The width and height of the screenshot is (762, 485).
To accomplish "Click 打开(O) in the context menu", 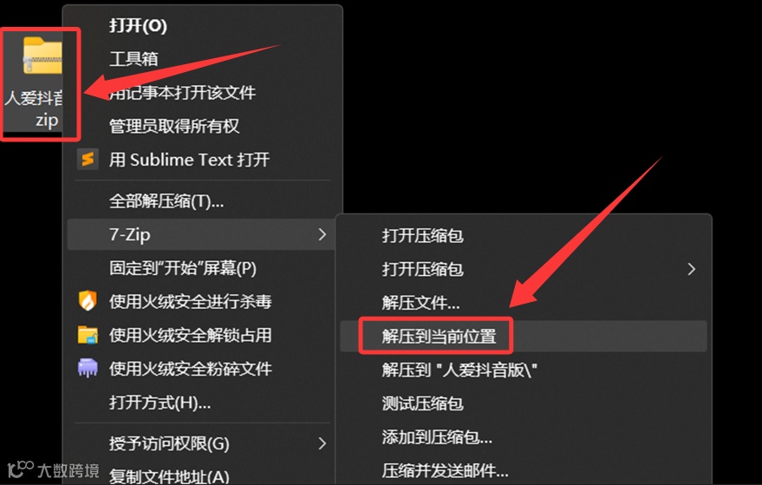I will pyautogui.click(x=138, y=25).
